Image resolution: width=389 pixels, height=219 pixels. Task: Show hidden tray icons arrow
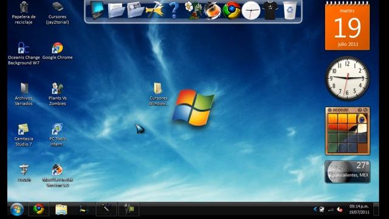pyautogui.click(x=315, y=209)
